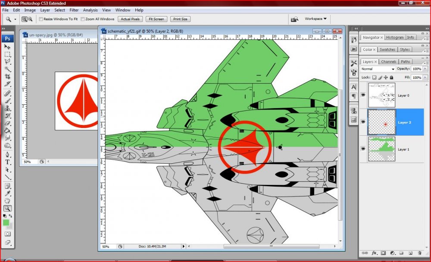The width and height of the screenshot is (431, 262).
Task: Select the Path Selection tool
Action: click(7, 169)
